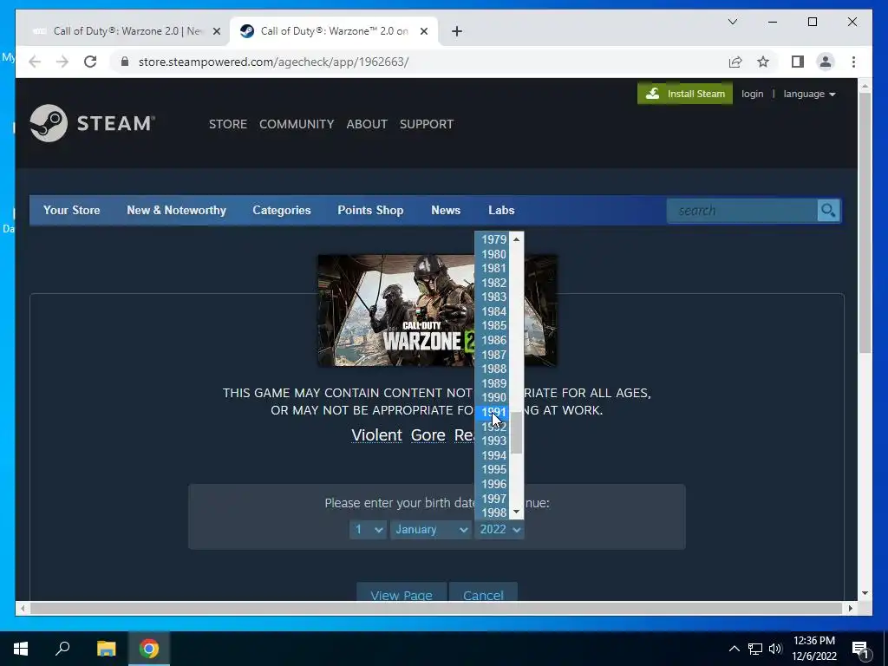Select 1980 in the year list
Image resolution: width=888 pixels, height=666 pixels.
coord(493,254)
